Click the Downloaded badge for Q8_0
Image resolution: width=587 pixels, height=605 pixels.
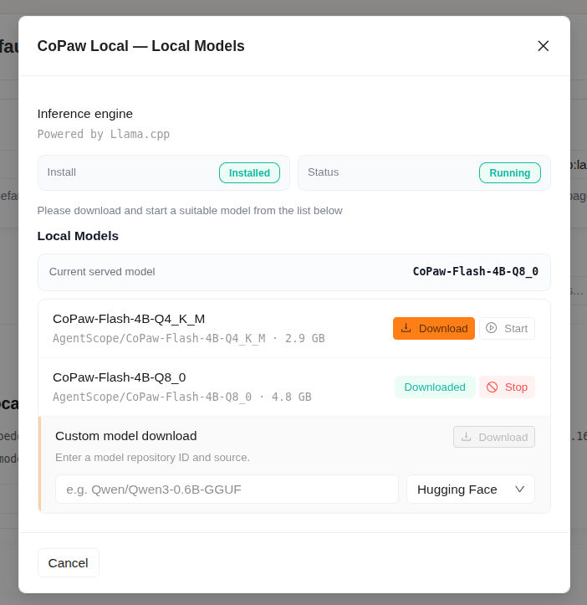pyautogui.click(x=435, y=387)
